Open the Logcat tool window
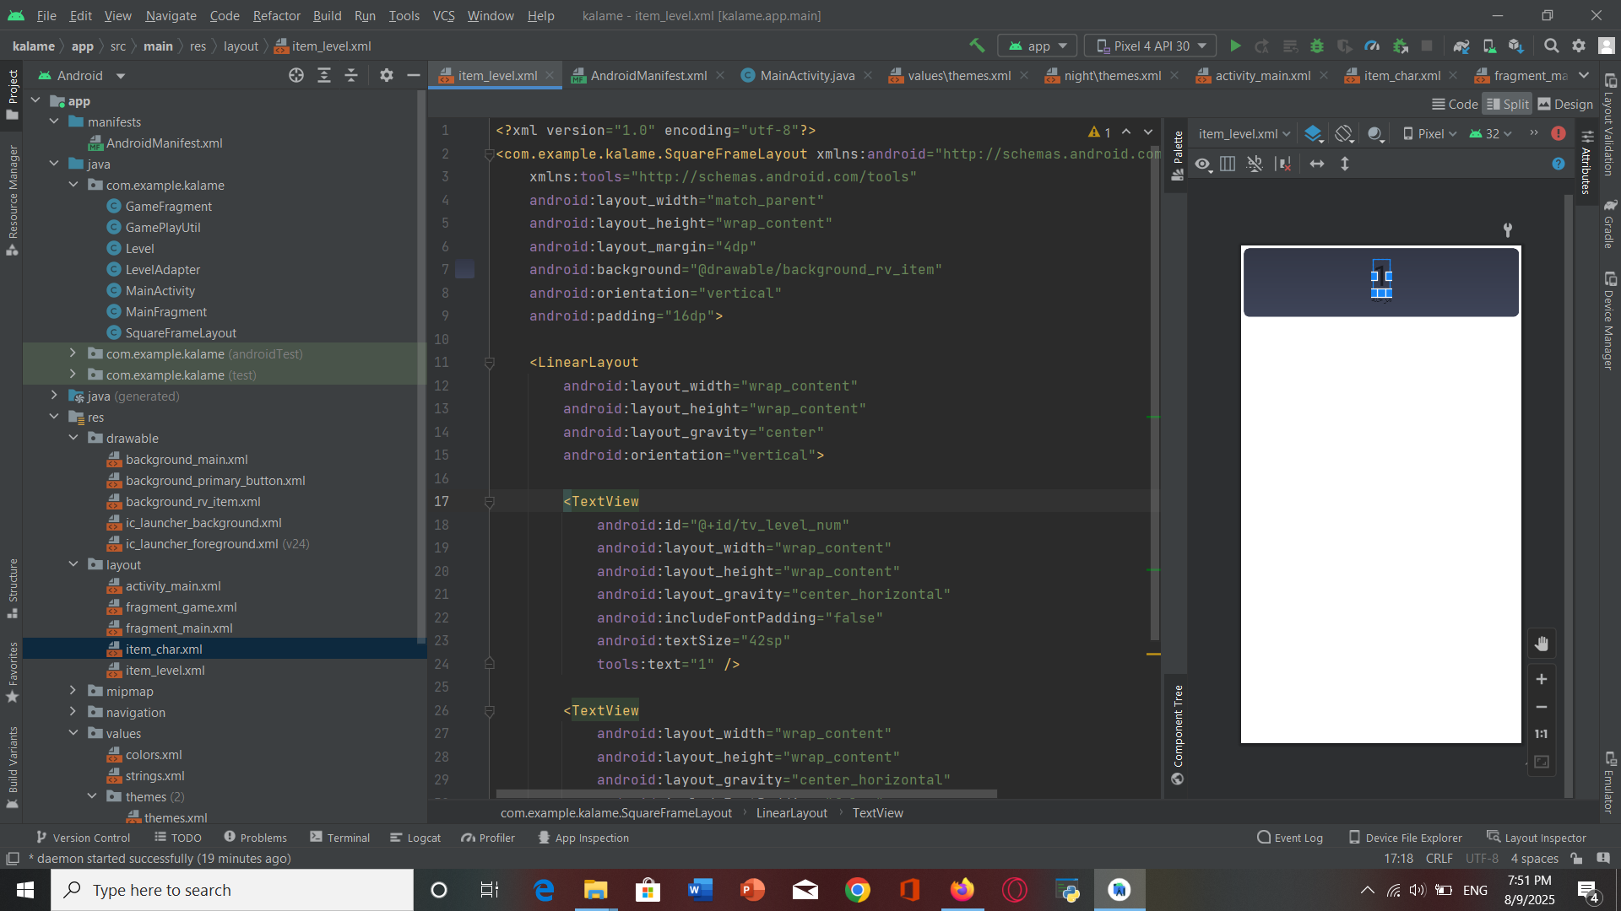This screenshot has height=911, width=1621. pyautogui.click(x=415, y=838)
